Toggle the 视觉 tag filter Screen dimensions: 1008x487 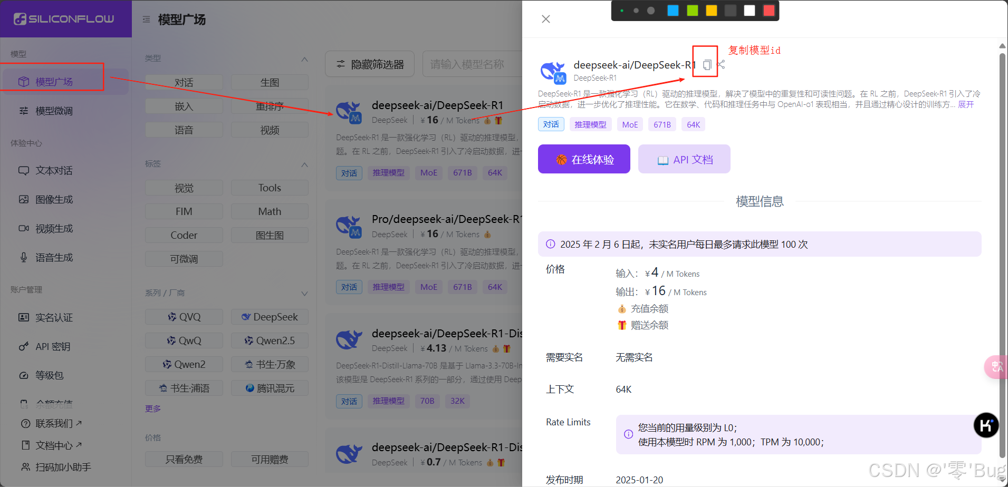pos(184,188)
